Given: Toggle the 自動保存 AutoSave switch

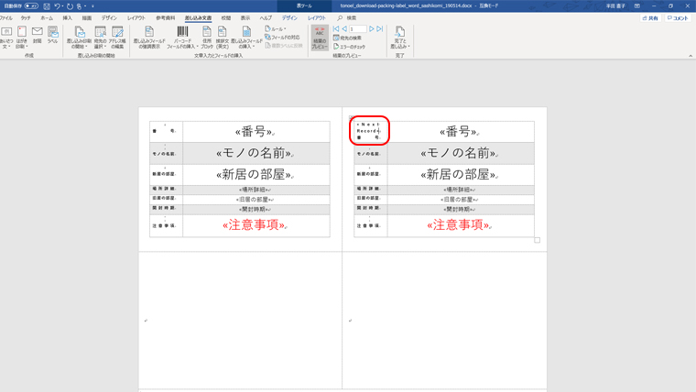Looking at the screenshot, I should 30,5.
